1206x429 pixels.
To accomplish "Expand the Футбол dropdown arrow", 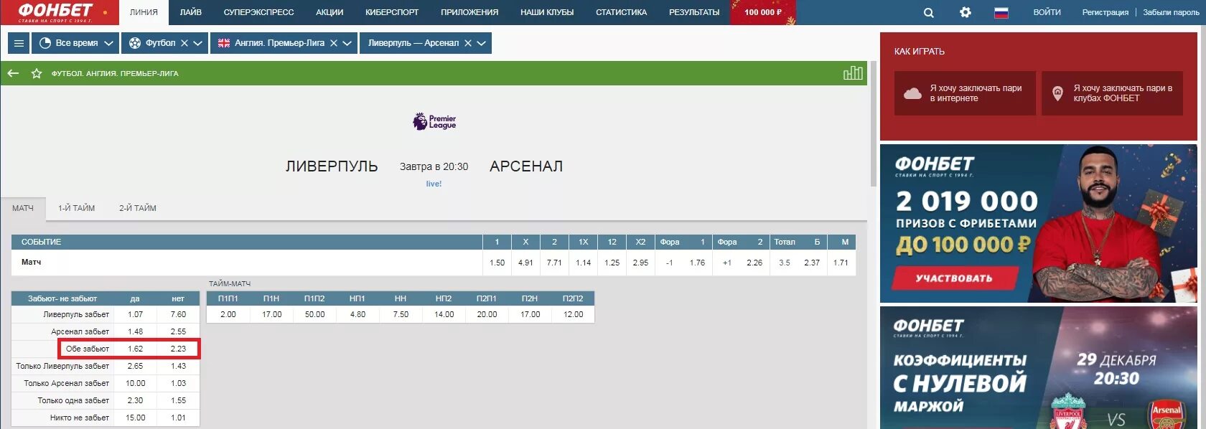I will click(x=198, y=43).
